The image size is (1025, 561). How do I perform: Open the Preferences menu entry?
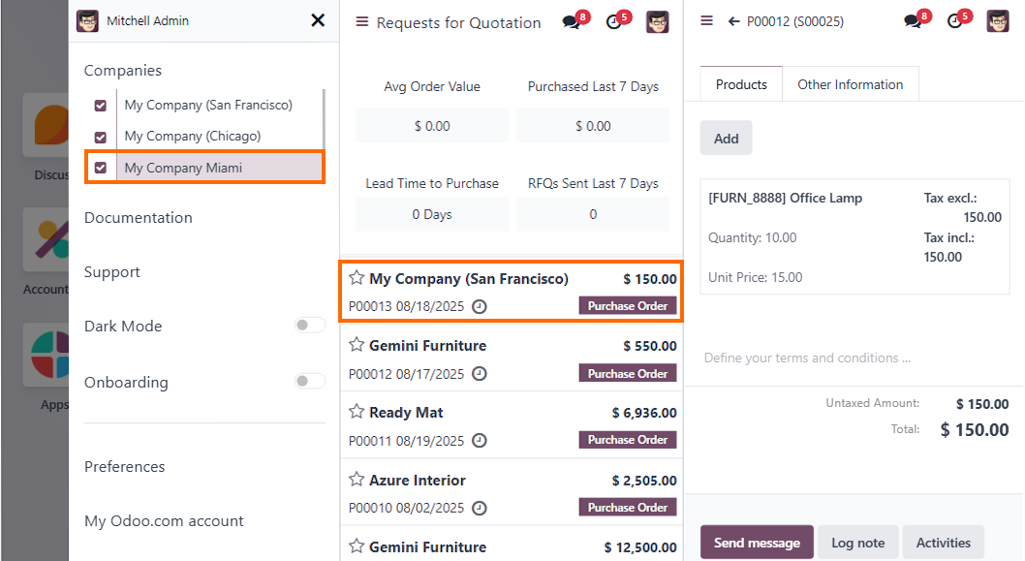(x=125, y=467)
